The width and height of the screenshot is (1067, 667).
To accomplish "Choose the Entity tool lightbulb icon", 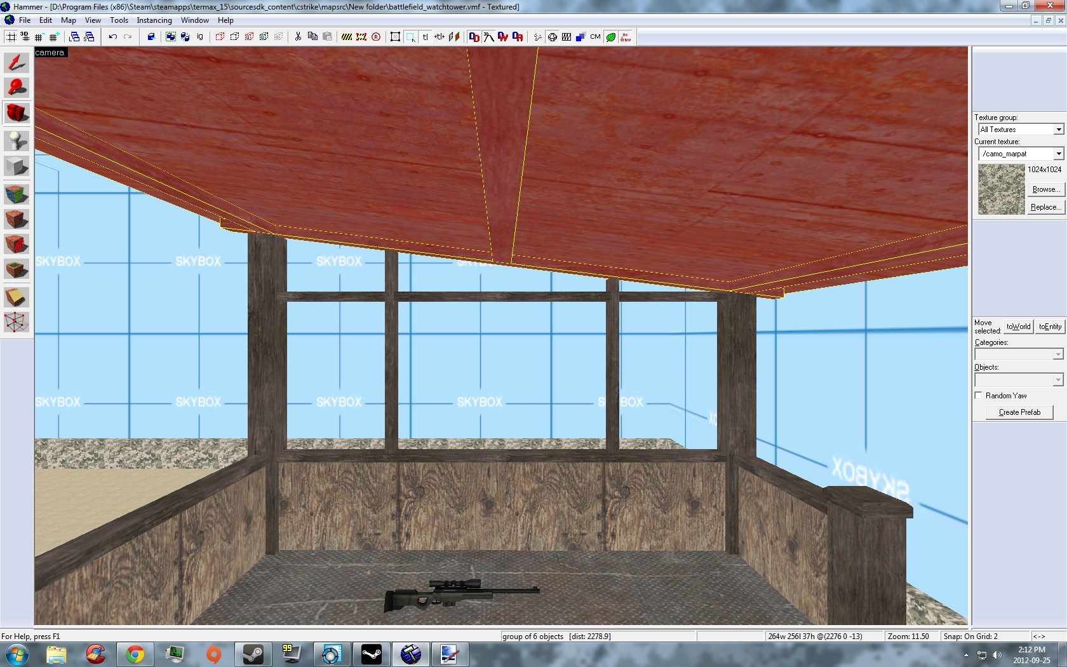I will coord(17,140).
